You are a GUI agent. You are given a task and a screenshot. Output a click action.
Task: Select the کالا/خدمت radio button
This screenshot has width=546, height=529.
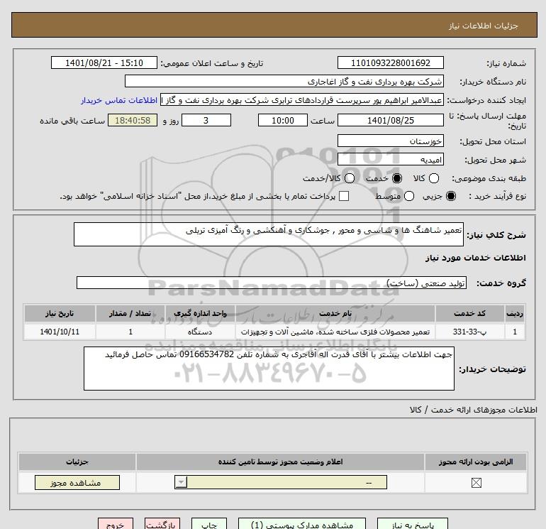pyautogui.click(x=350, y=178)
